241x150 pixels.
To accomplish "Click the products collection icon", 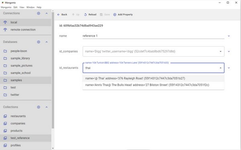I will [5, 131].
